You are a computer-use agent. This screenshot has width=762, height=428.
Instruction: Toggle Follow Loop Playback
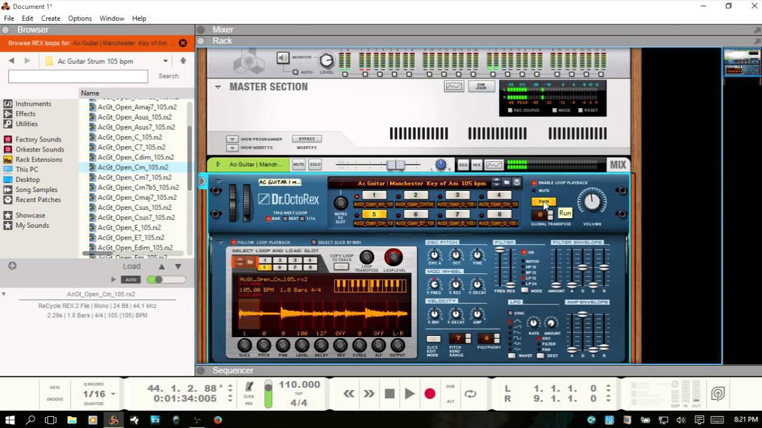pos(234,243)
